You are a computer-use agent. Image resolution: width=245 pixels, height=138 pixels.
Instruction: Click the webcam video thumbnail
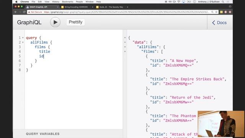click(x=221, y=124)
